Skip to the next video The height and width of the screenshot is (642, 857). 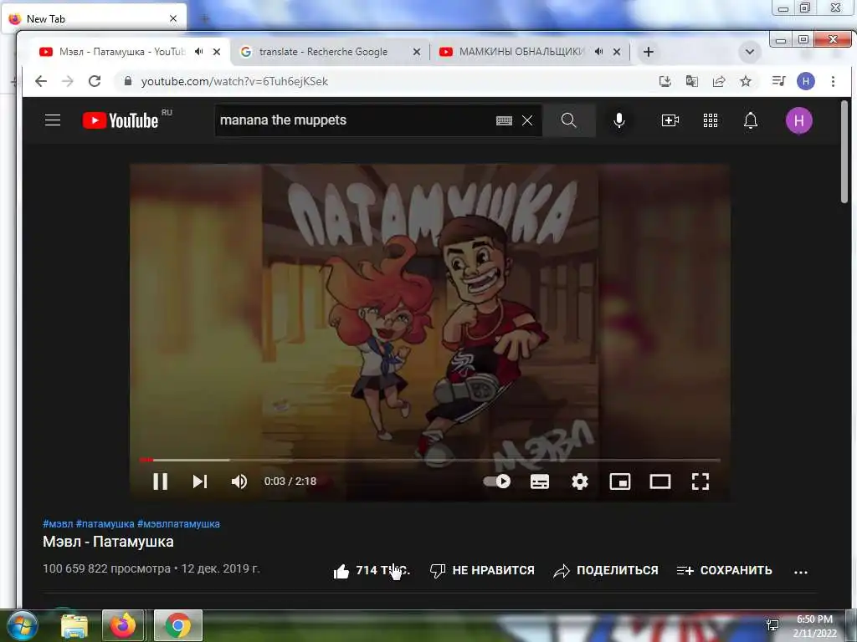pos(200,481)
